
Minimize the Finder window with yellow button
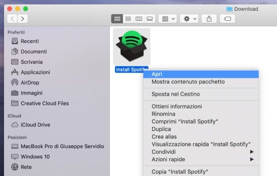tap(18, 9)
